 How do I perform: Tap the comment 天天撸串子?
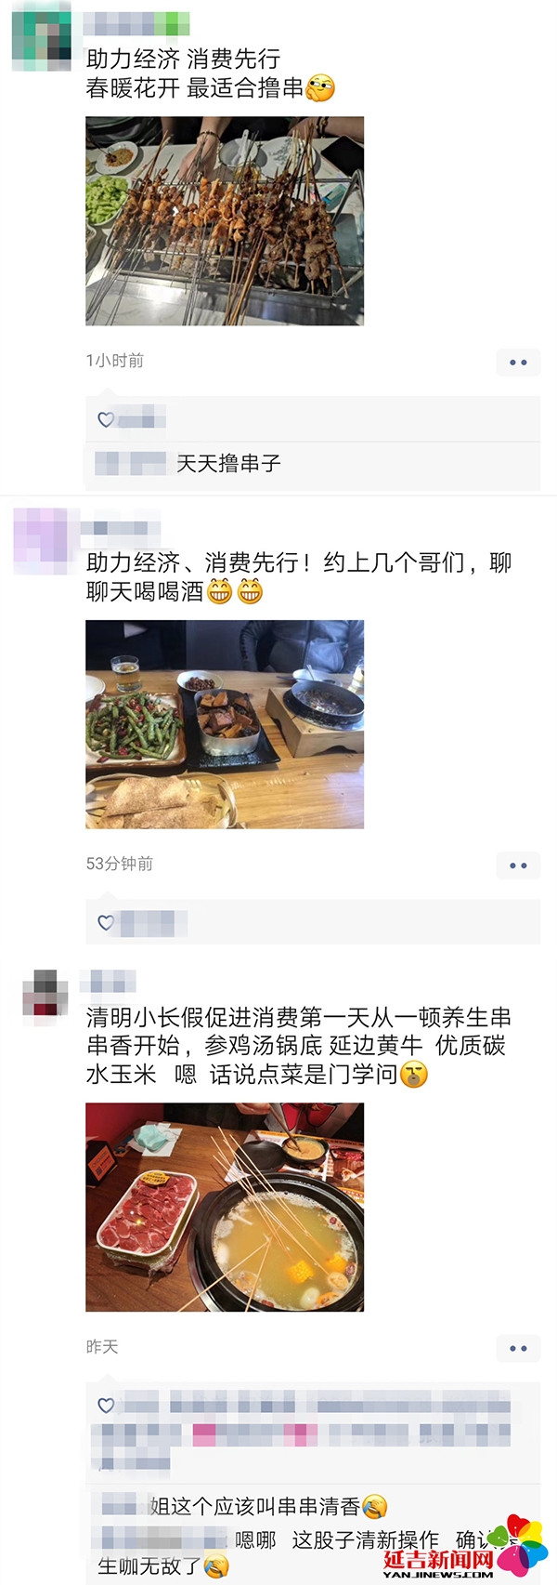228,463
